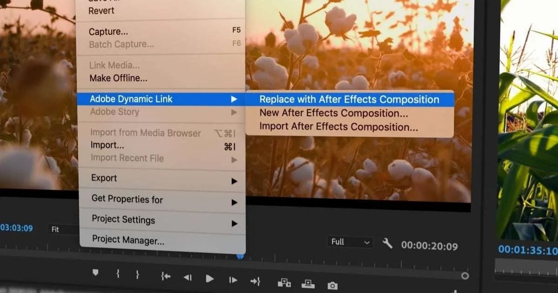This screenshot has width=558, height=293.
Task: Choose New After Effects Composition...
Action: point(334,113)
